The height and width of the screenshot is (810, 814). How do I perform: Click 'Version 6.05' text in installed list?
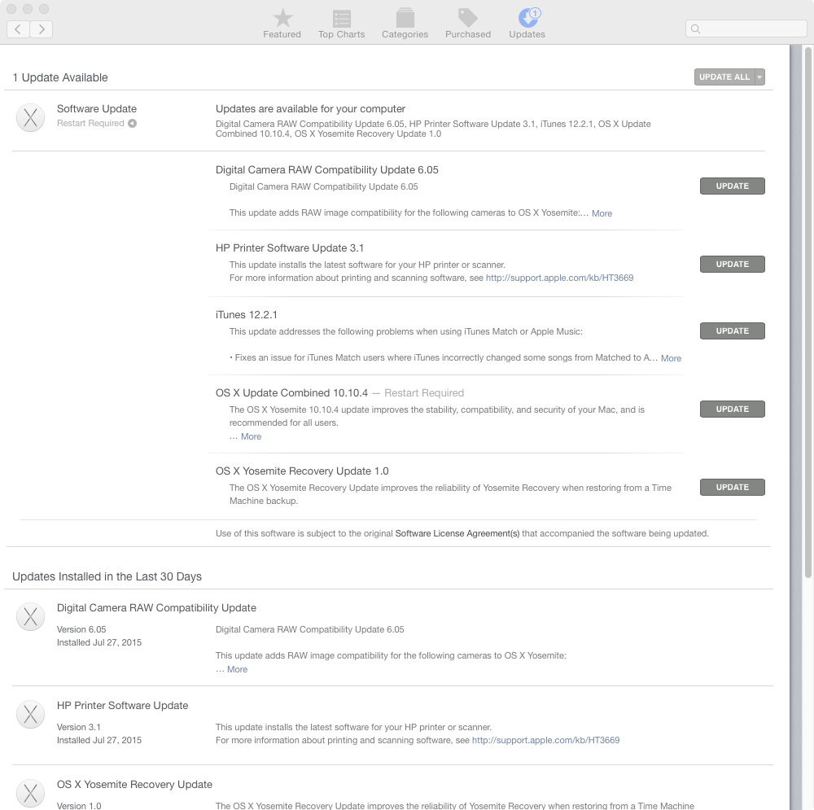click(81, 629)
